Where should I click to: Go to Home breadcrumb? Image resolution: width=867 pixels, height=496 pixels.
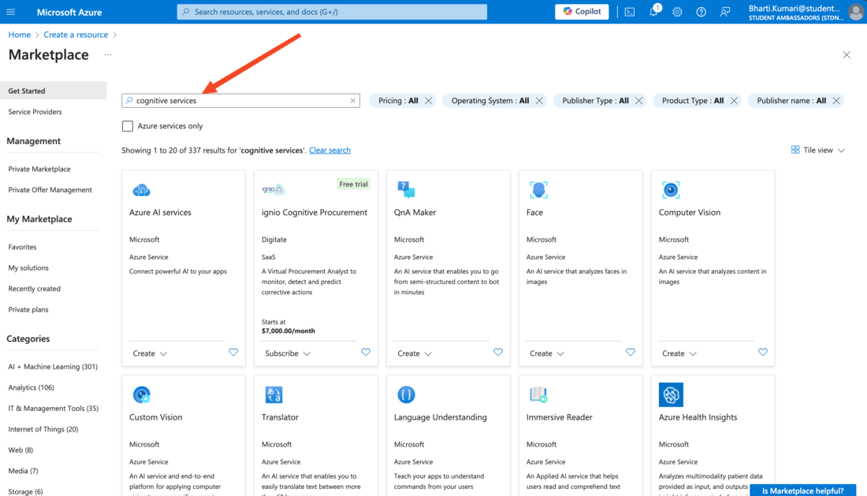tap(20, 35)
